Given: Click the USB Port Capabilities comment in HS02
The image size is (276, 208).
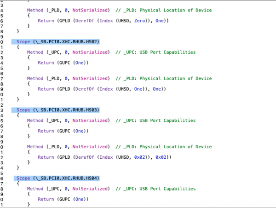Looking at the screenshot, I should pyautogui.click(x=155, y=52).
